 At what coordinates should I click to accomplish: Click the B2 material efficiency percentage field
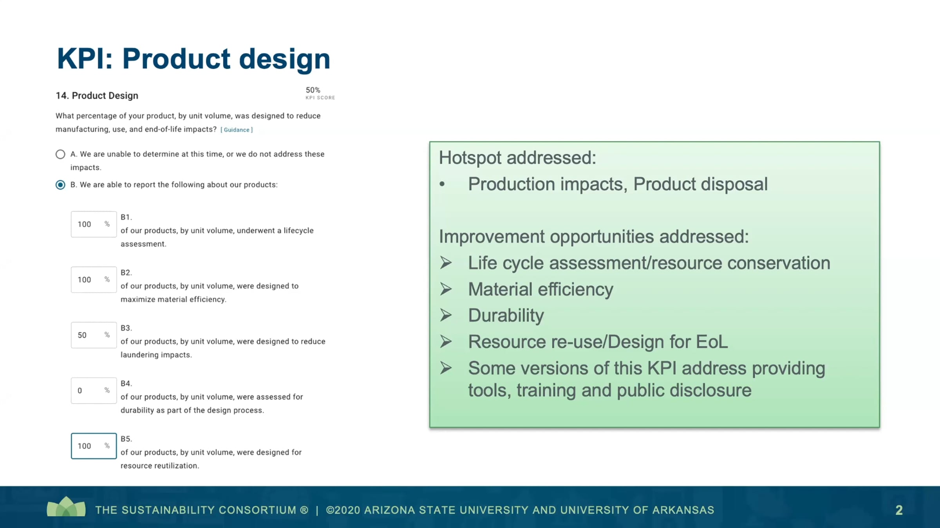89,280
